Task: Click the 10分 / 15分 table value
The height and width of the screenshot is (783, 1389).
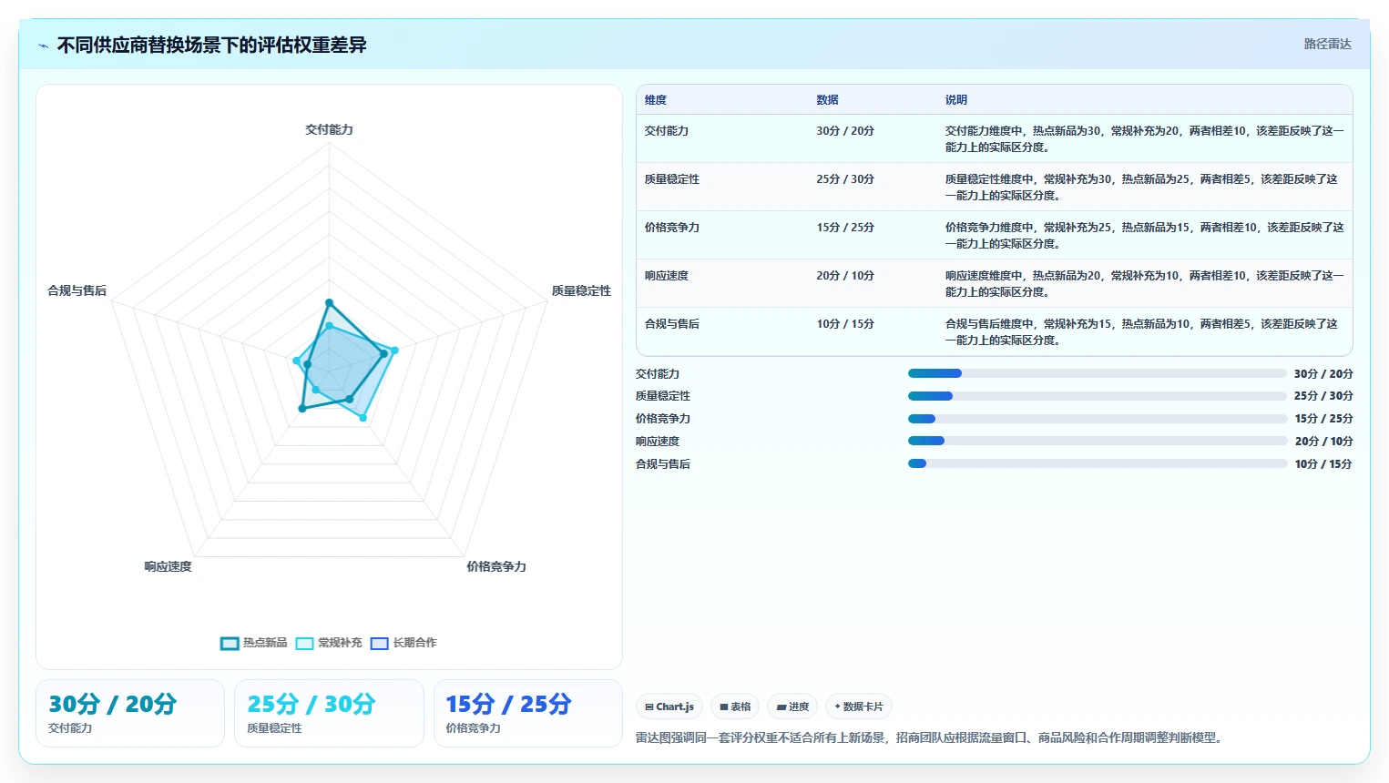Action: (x=845, y=324)
